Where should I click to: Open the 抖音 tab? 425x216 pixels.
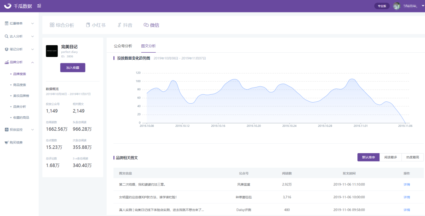[125, 25]
